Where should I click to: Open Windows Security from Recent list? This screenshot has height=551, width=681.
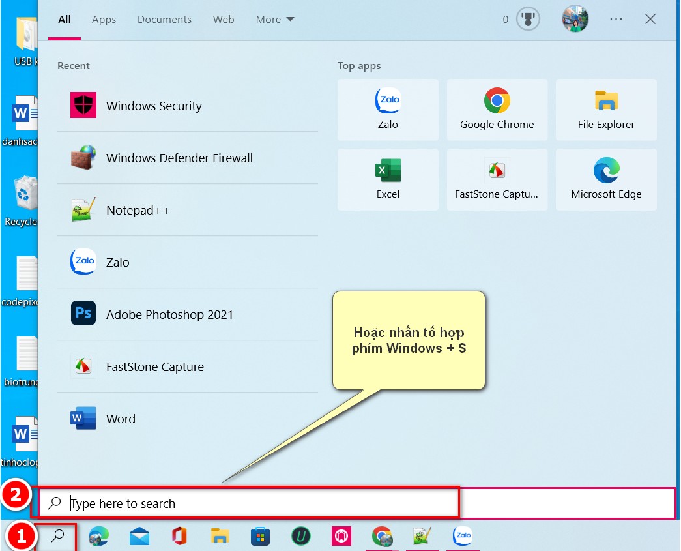click(187, 106)
